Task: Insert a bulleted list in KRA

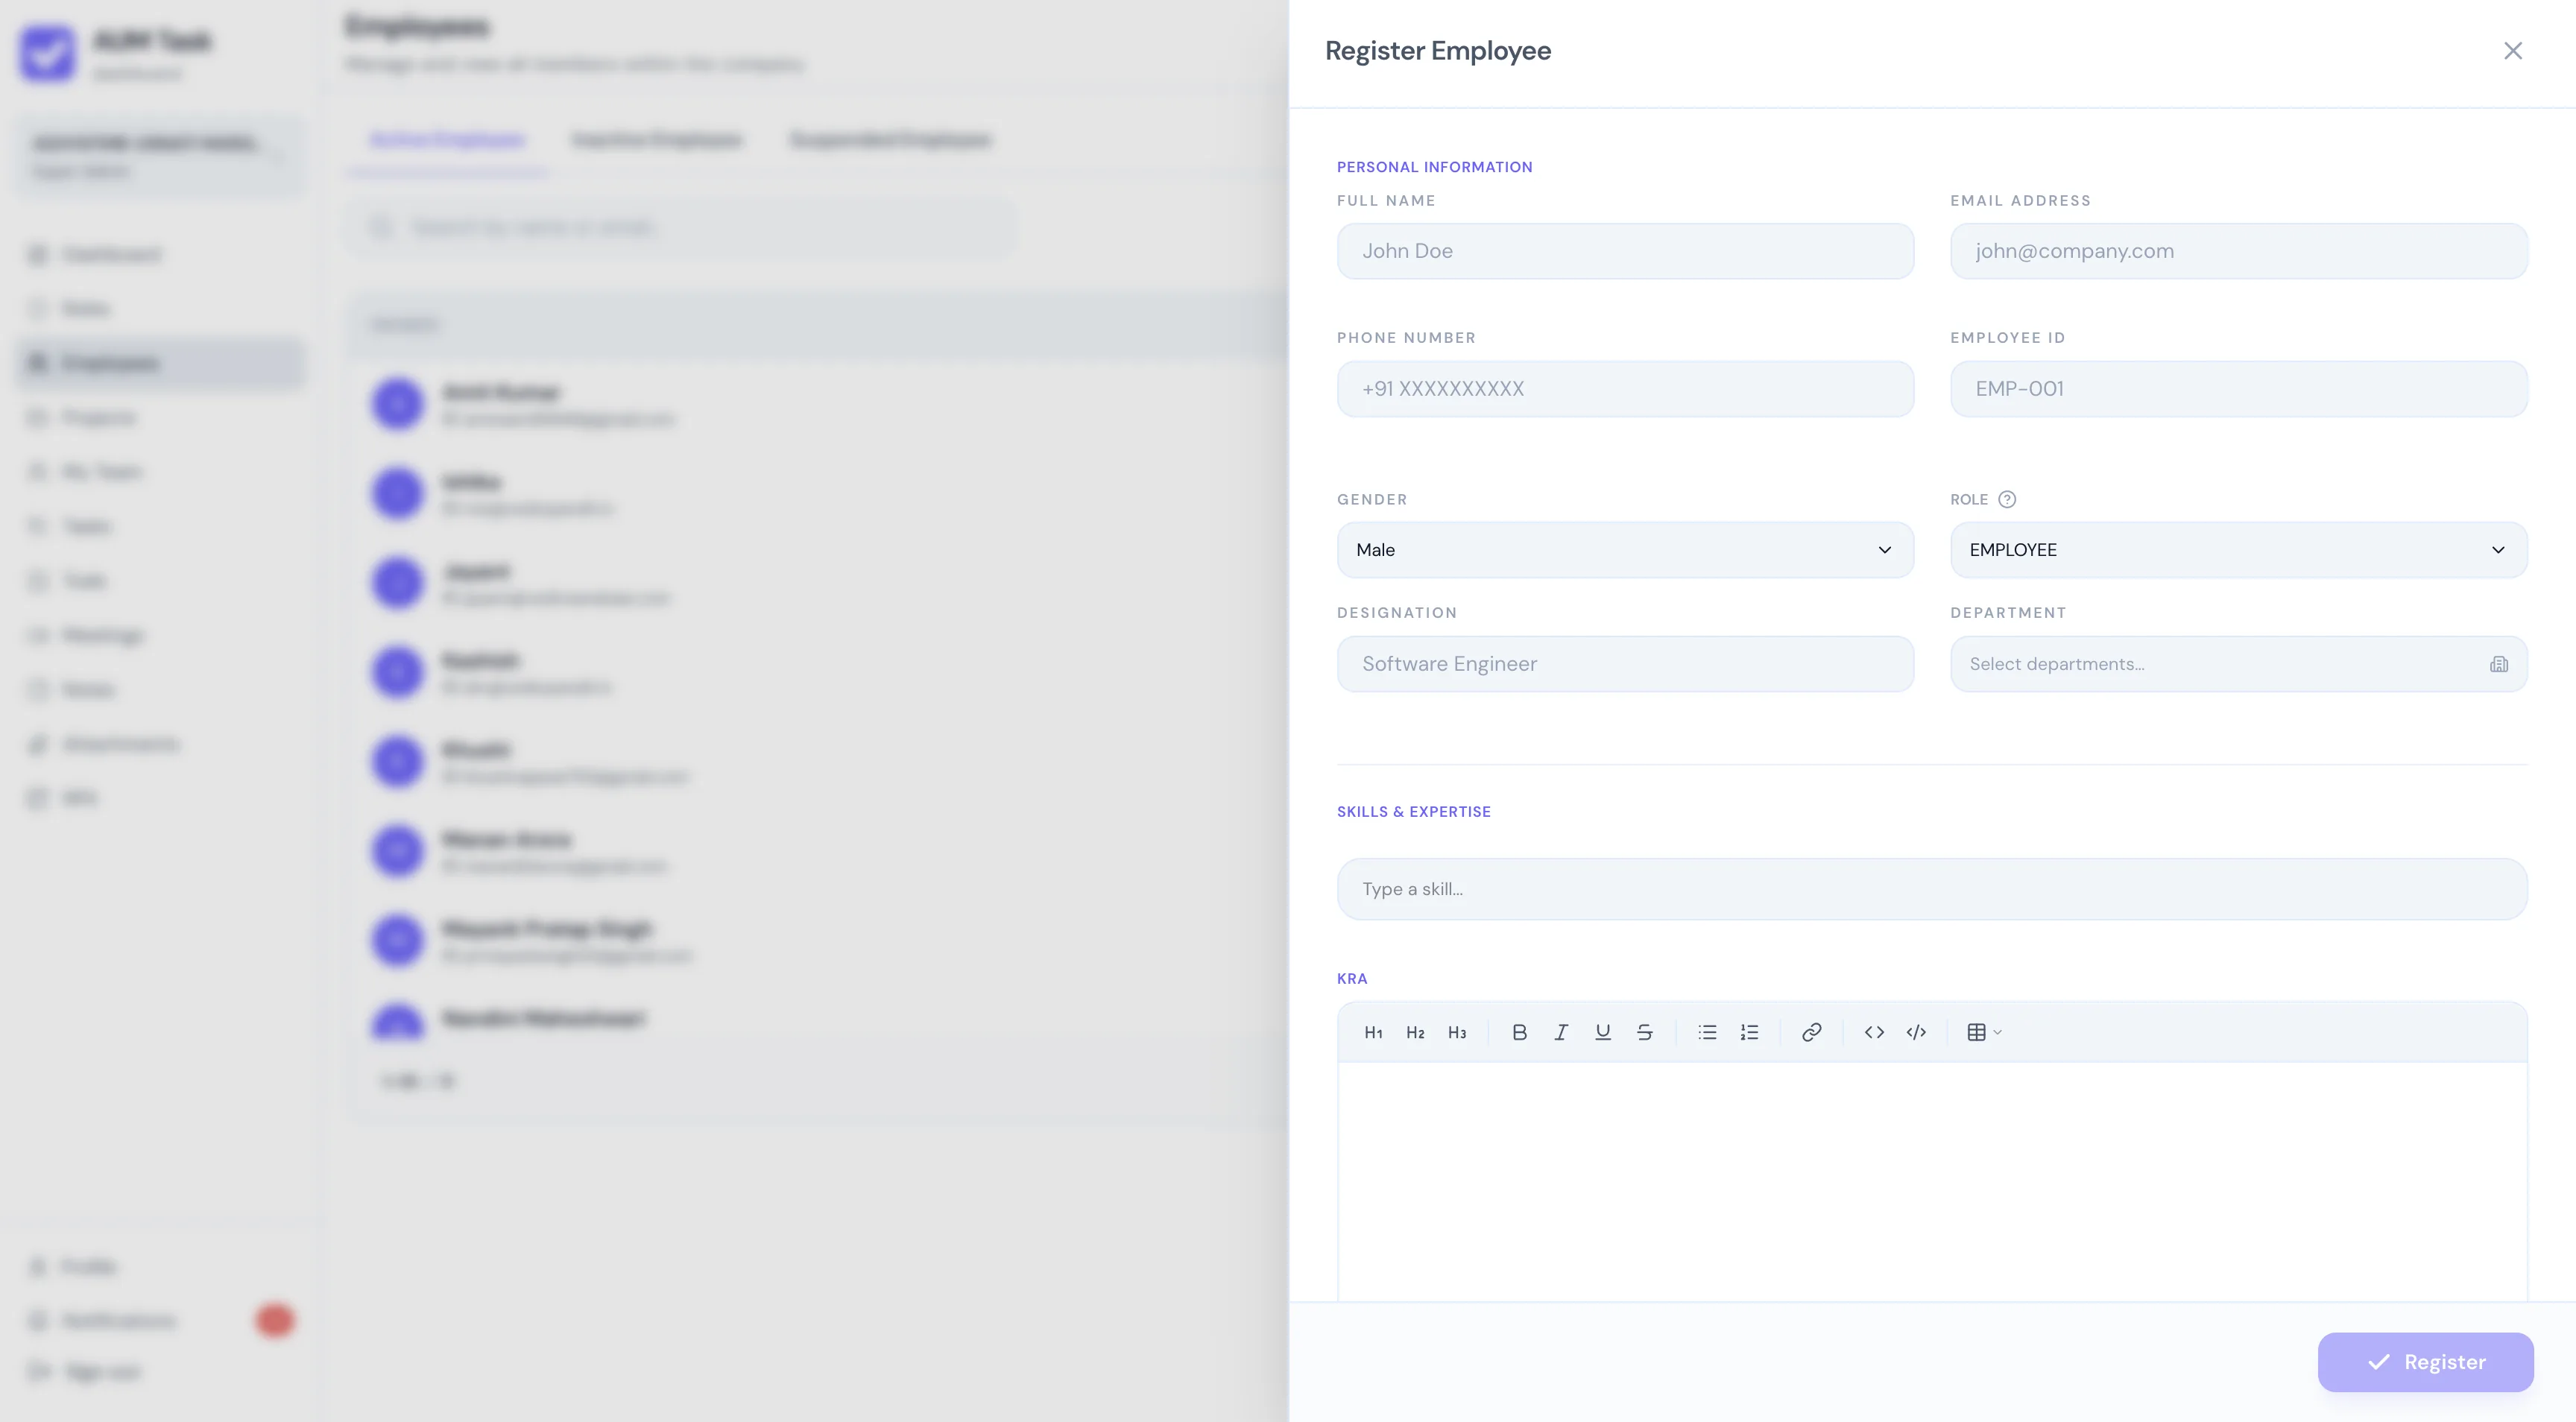Action: click(1707, 1032)
